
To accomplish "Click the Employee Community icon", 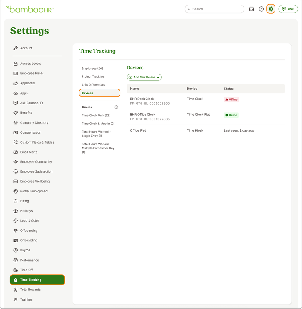I will [16, 162].
